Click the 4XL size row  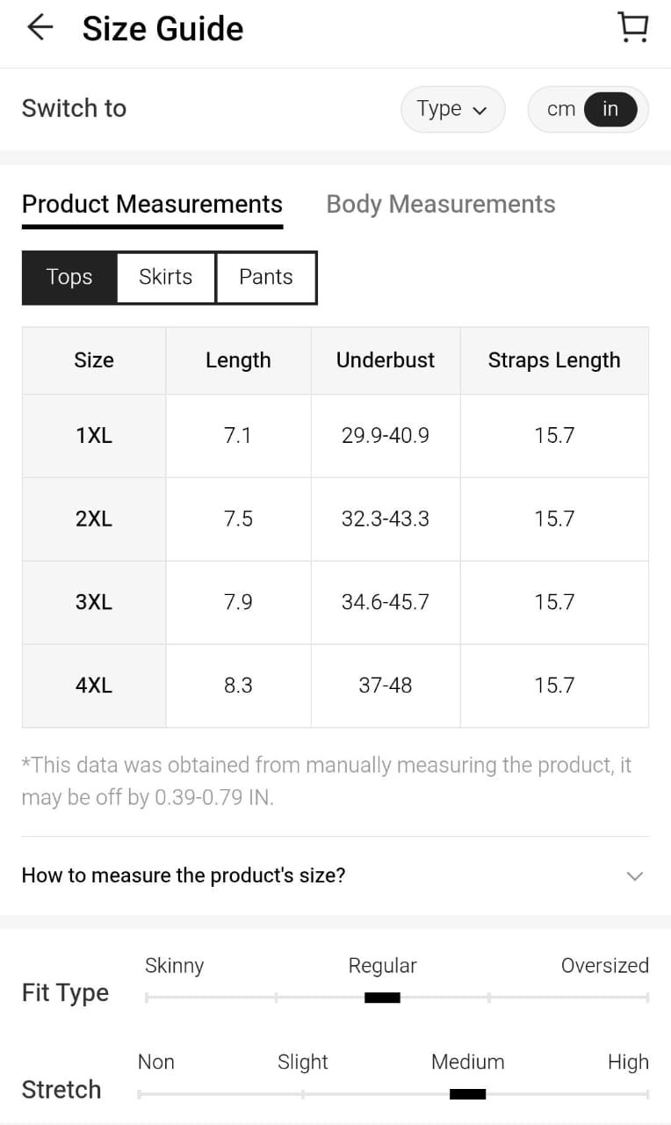coord(94,686)
